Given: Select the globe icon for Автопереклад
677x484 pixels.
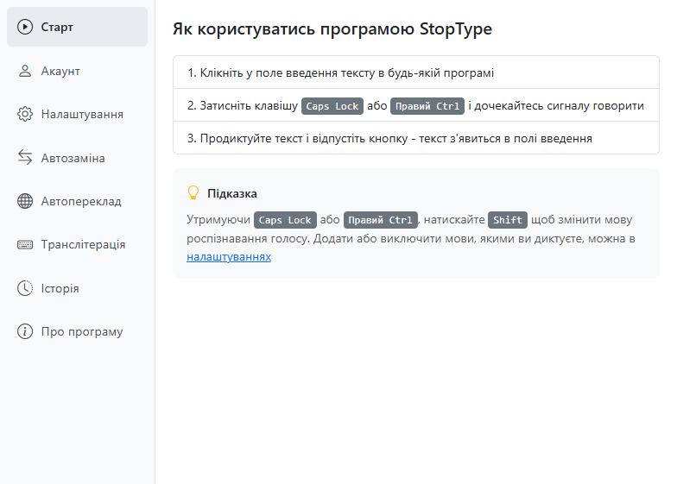Looking at the screenshot, I should [25, 201].
